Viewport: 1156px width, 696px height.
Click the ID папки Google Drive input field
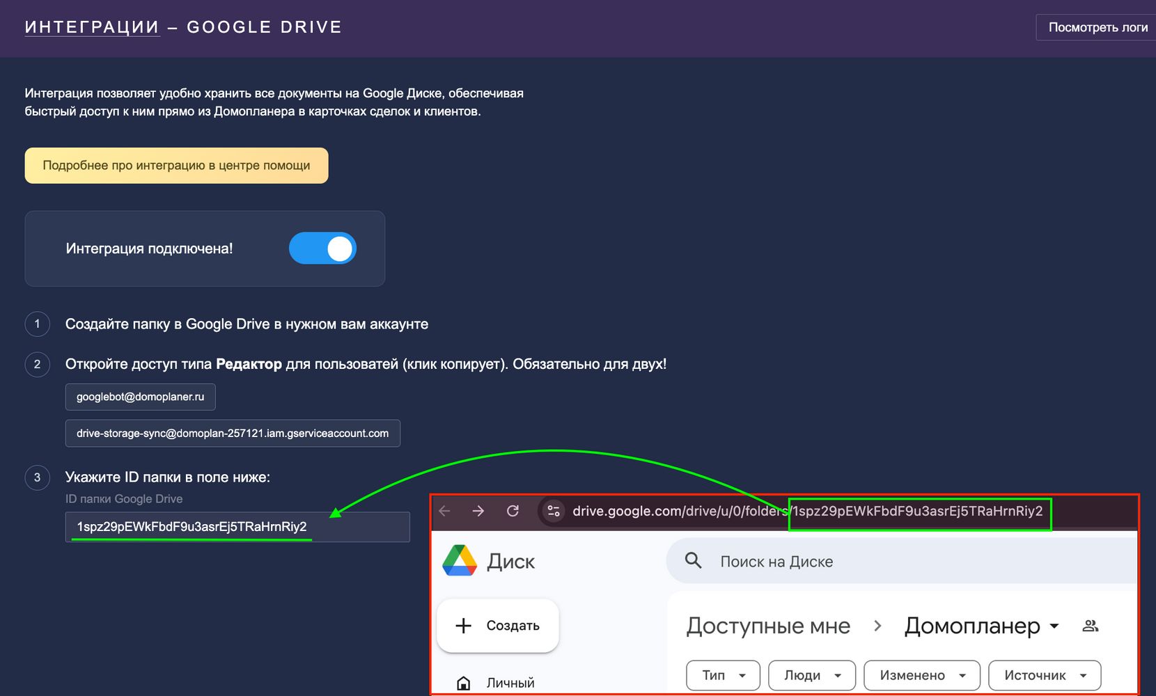237,527
